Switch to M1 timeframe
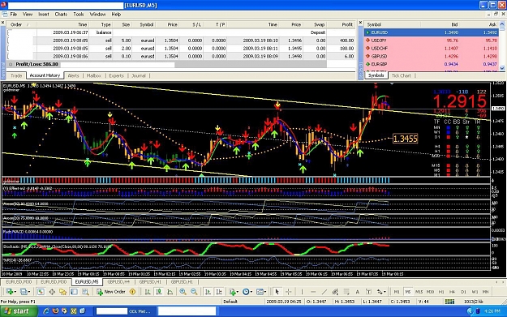507x317 pixels. [397, 292]
